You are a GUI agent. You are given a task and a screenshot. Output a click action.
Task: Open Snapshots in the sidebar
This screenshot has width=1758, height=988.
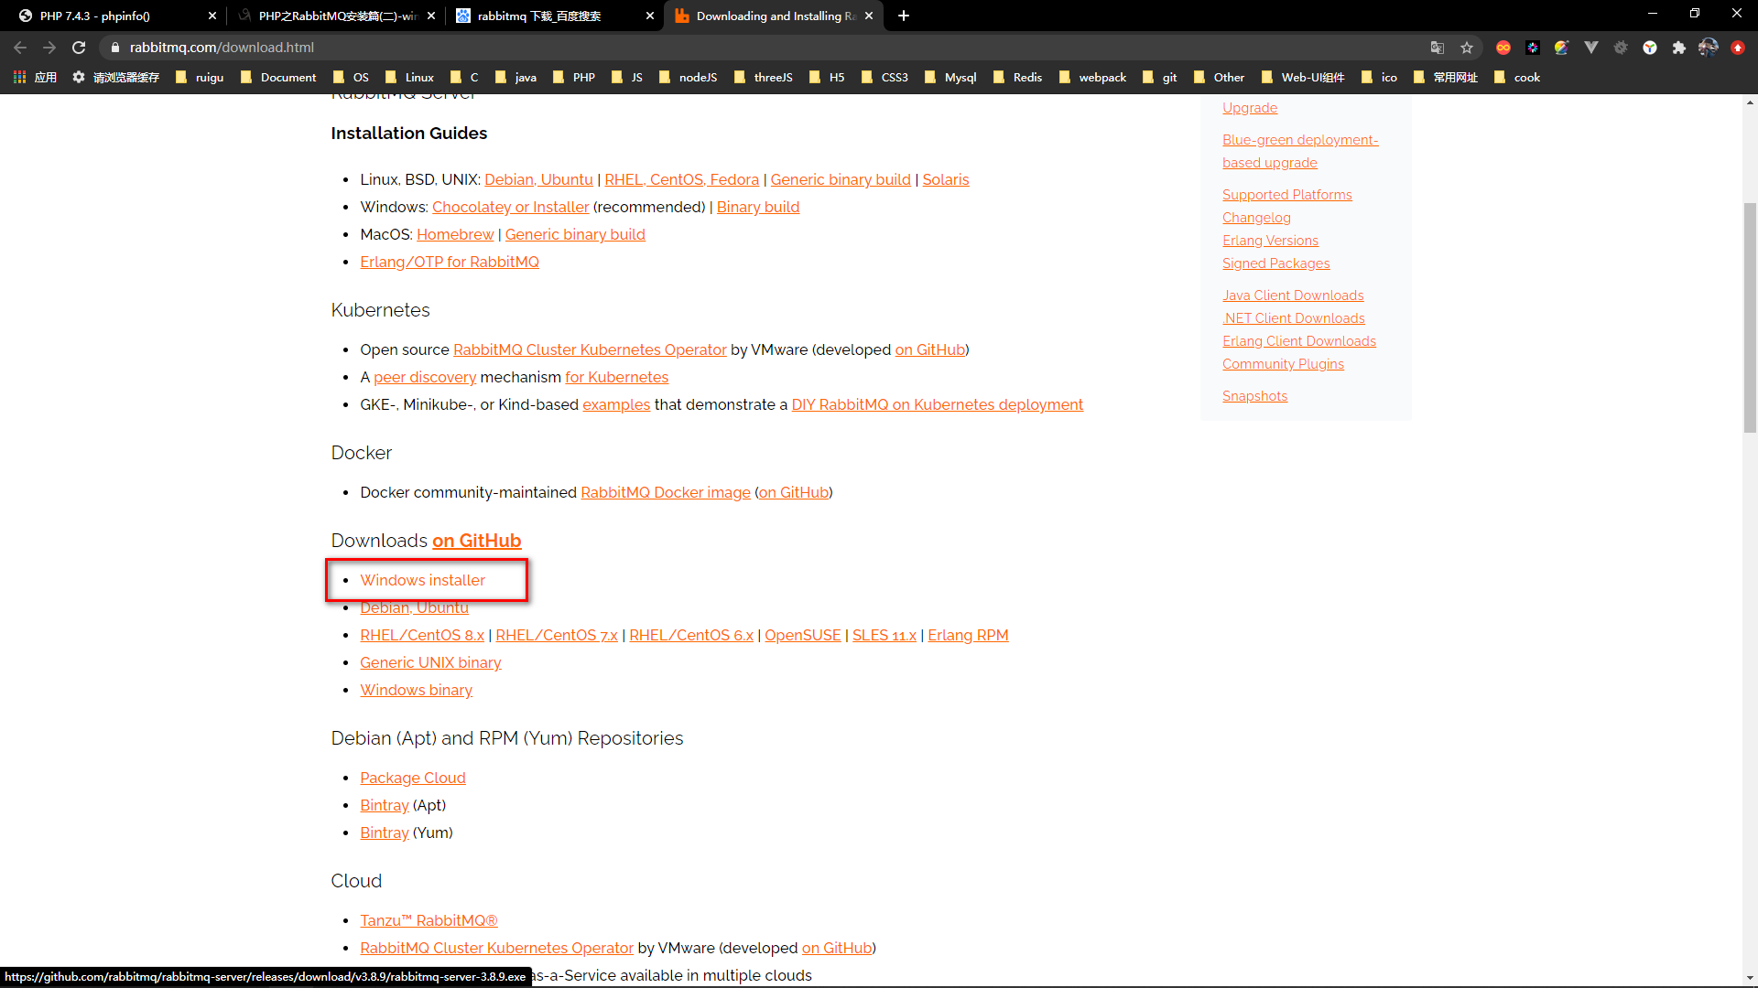(1254, 396)
